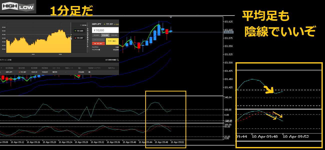Open the 全ての取引を確認 link

[x=111, y=60]
